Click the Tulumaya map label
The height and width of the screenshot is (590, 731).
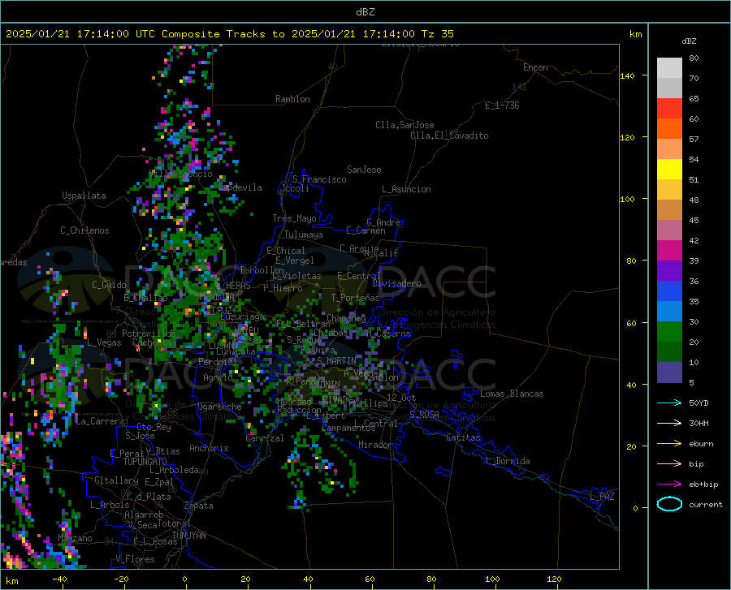click(x=304, y=235)
